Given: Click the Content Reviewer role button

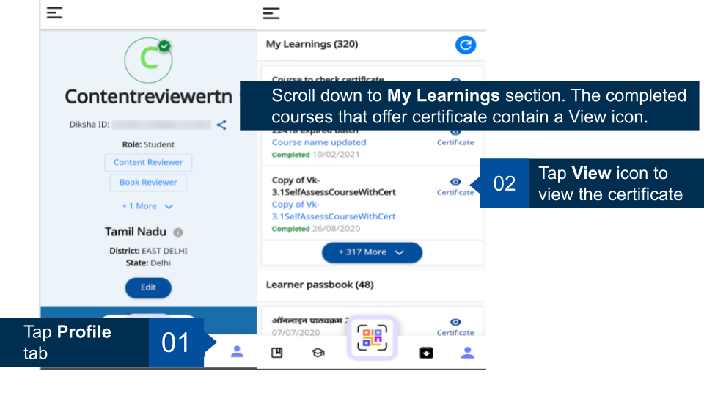Looking at the screenshot, I should [148, 162].
